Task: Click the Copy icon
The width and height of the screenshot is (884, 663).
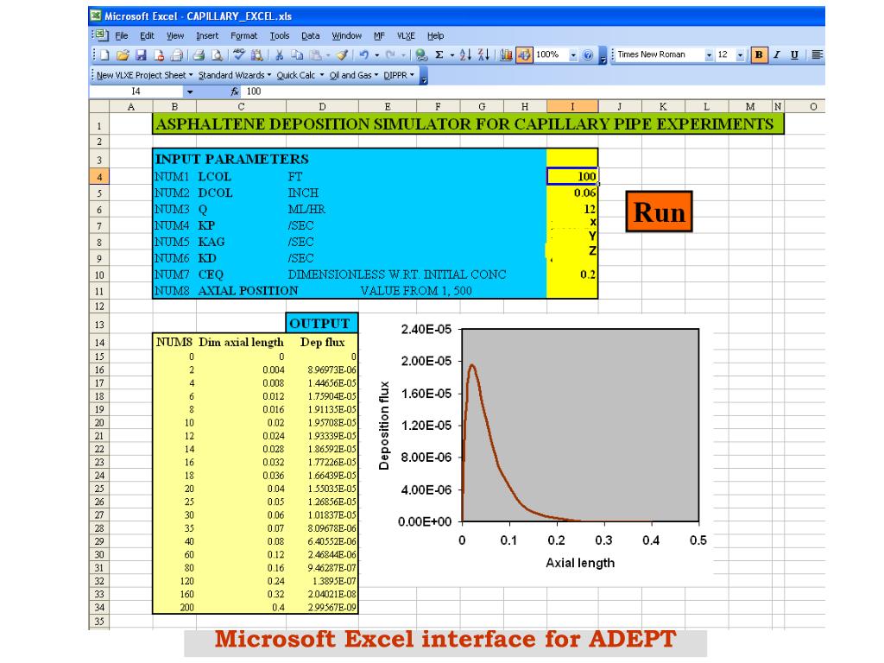Action: [297, 54]
